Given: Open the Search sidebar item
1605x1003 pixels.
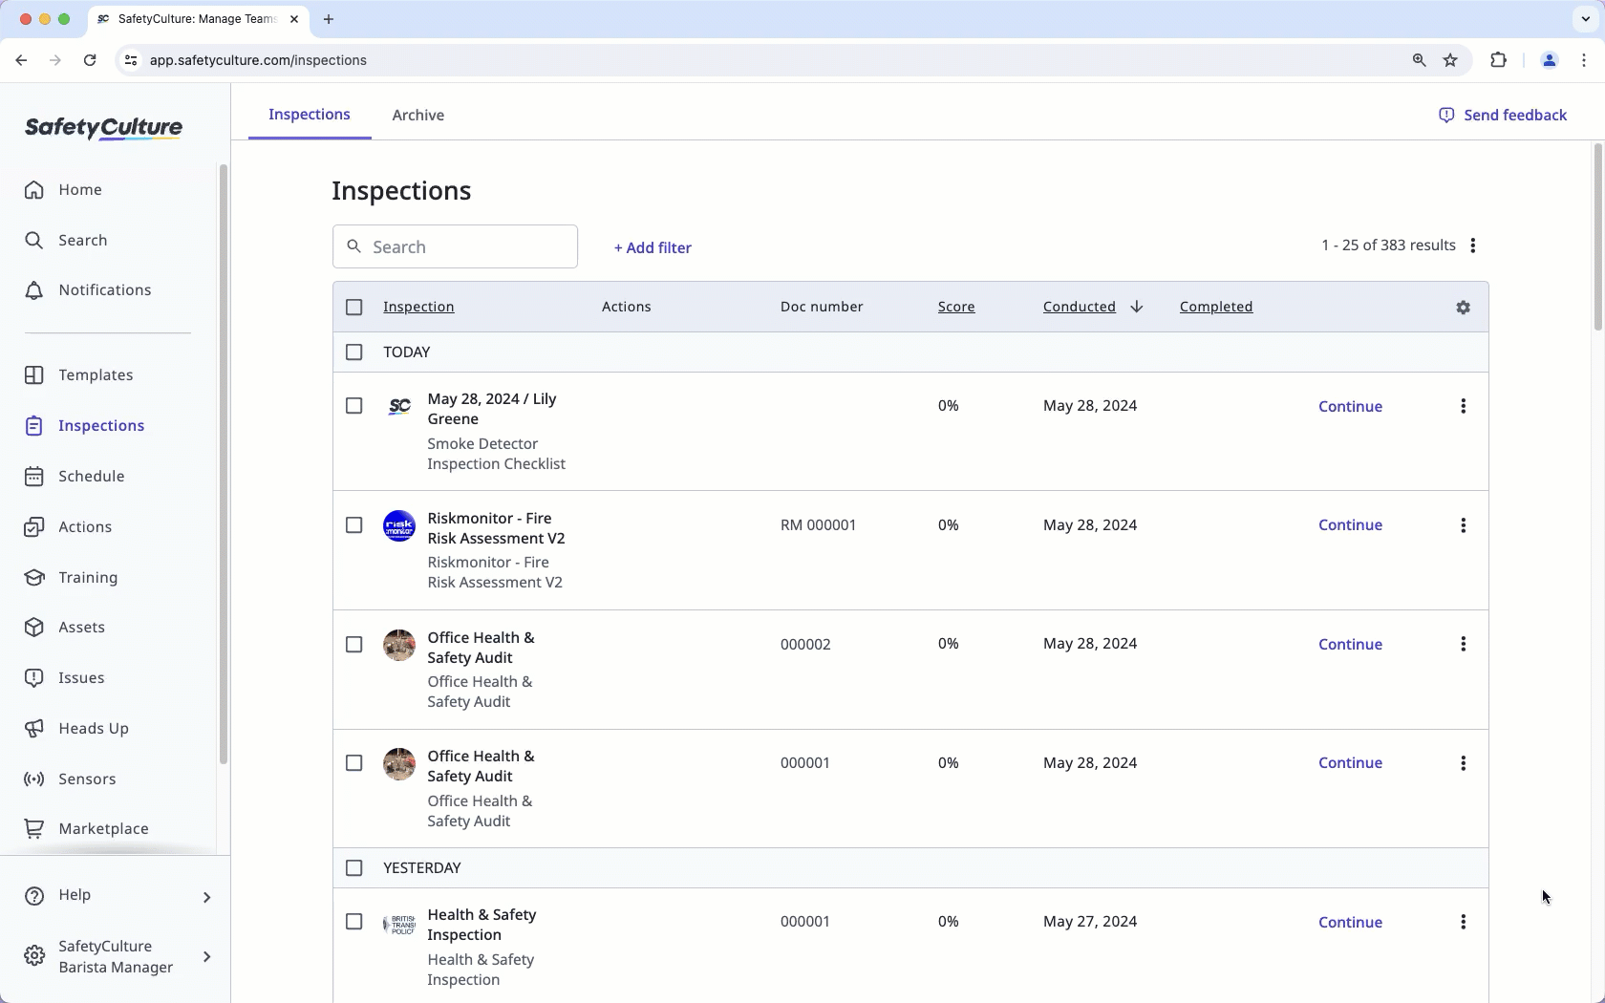Looking at the screenshot, I should [x=65, y=240].
